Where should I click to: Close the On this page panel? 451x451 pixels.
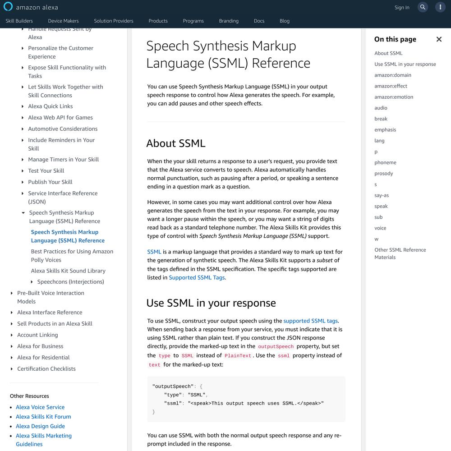pos(439,39)
